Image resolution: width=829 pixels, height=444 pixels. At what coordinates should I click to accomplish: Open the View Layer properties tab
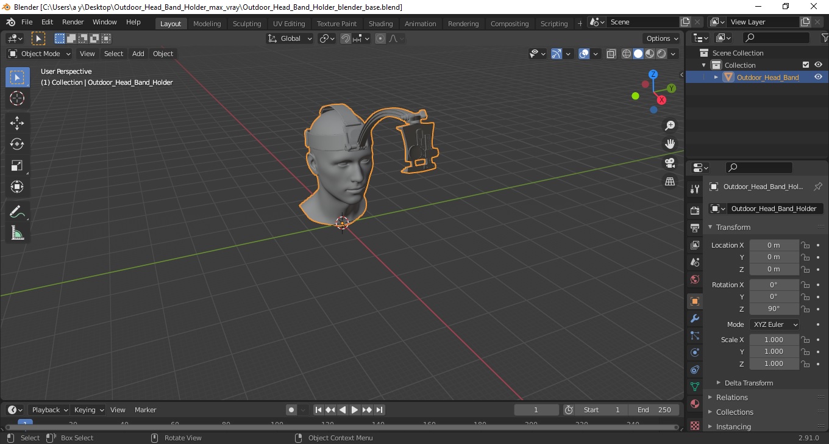[x=694, y=245]
